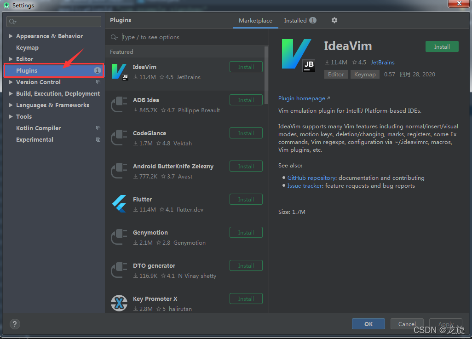Confirm settings with OK button

coord(368,324)
